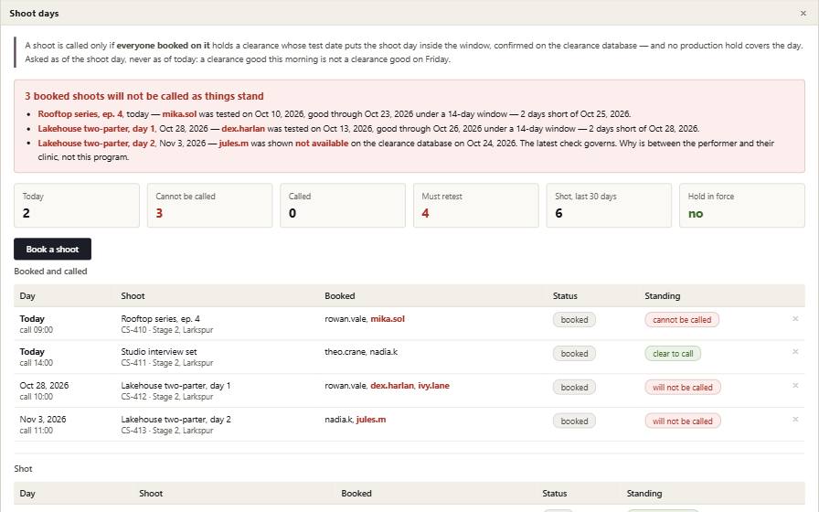Click booked status for Lakehouse day 1
This screenshot has width=819, height=512.
tap(574, 388)
